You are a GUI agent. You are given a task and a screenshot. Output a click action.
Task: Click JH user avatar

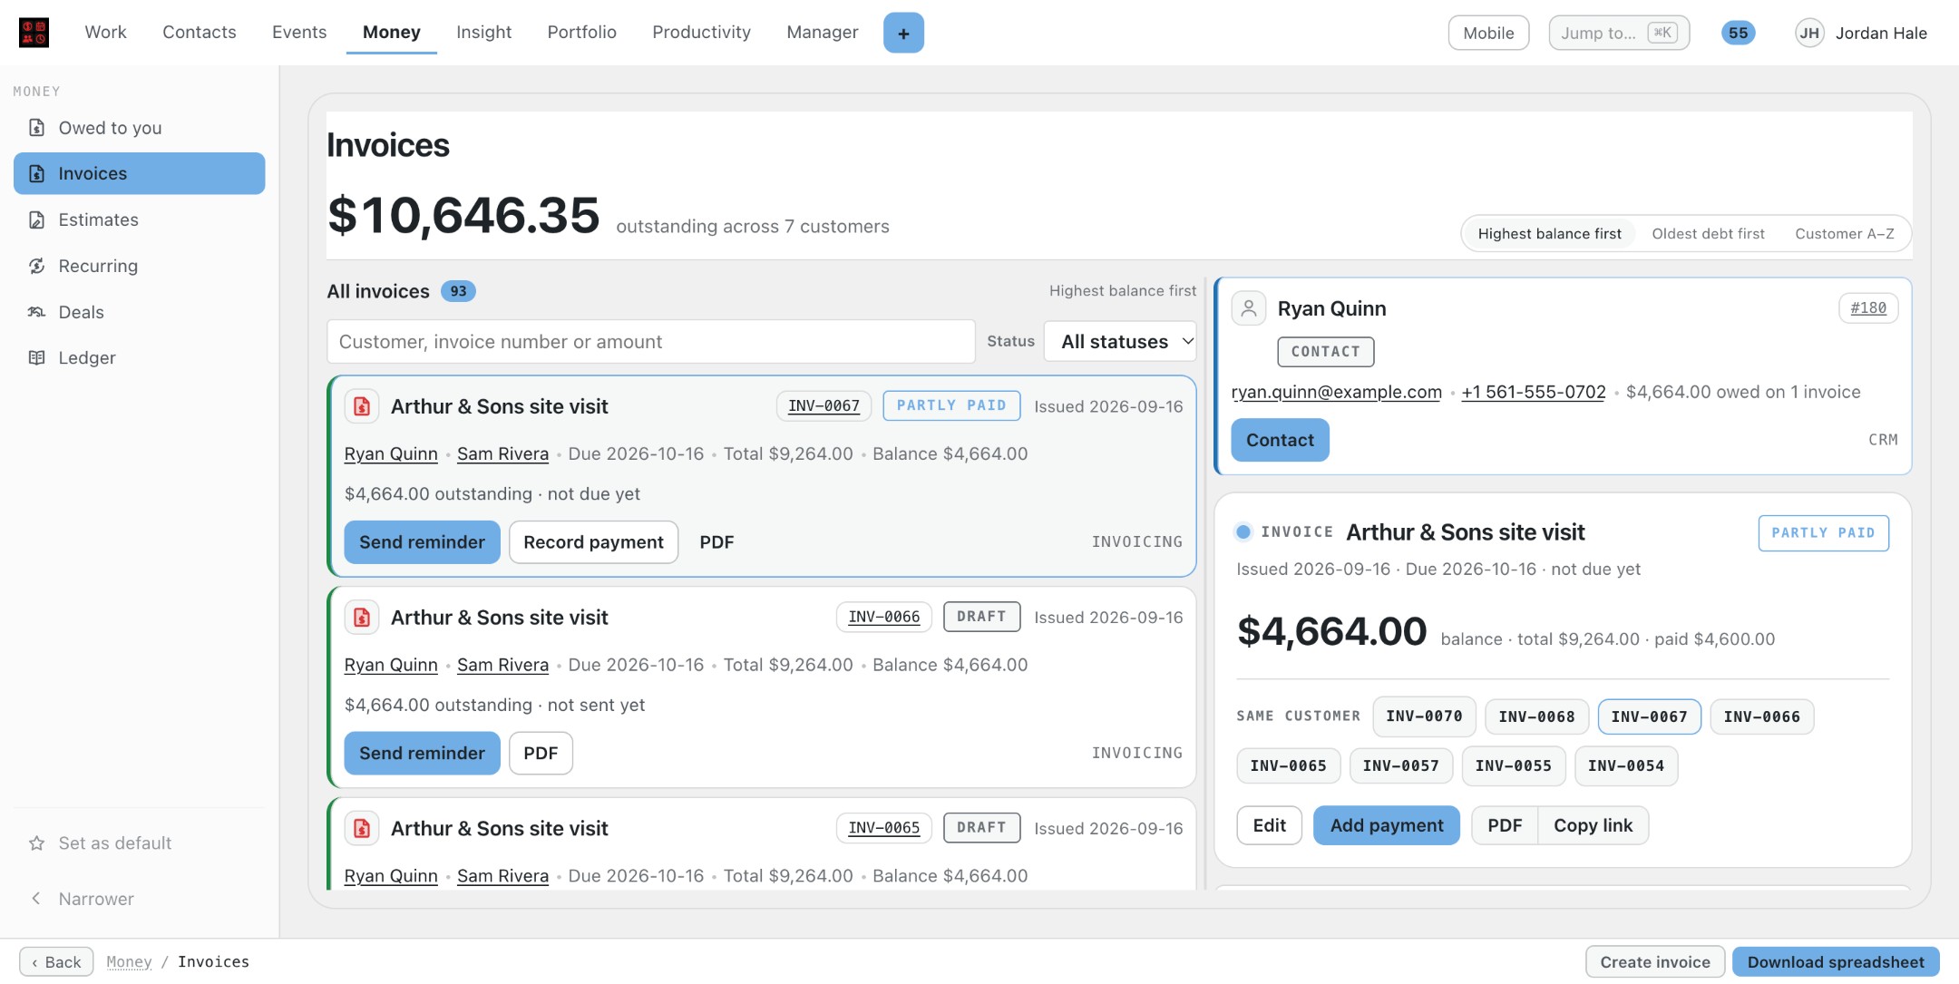tap(1809, 33)
